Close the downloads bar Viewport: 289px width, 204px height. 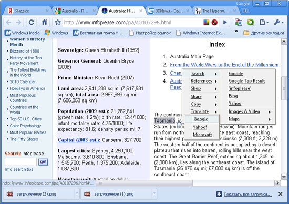(x=281, y=194)
